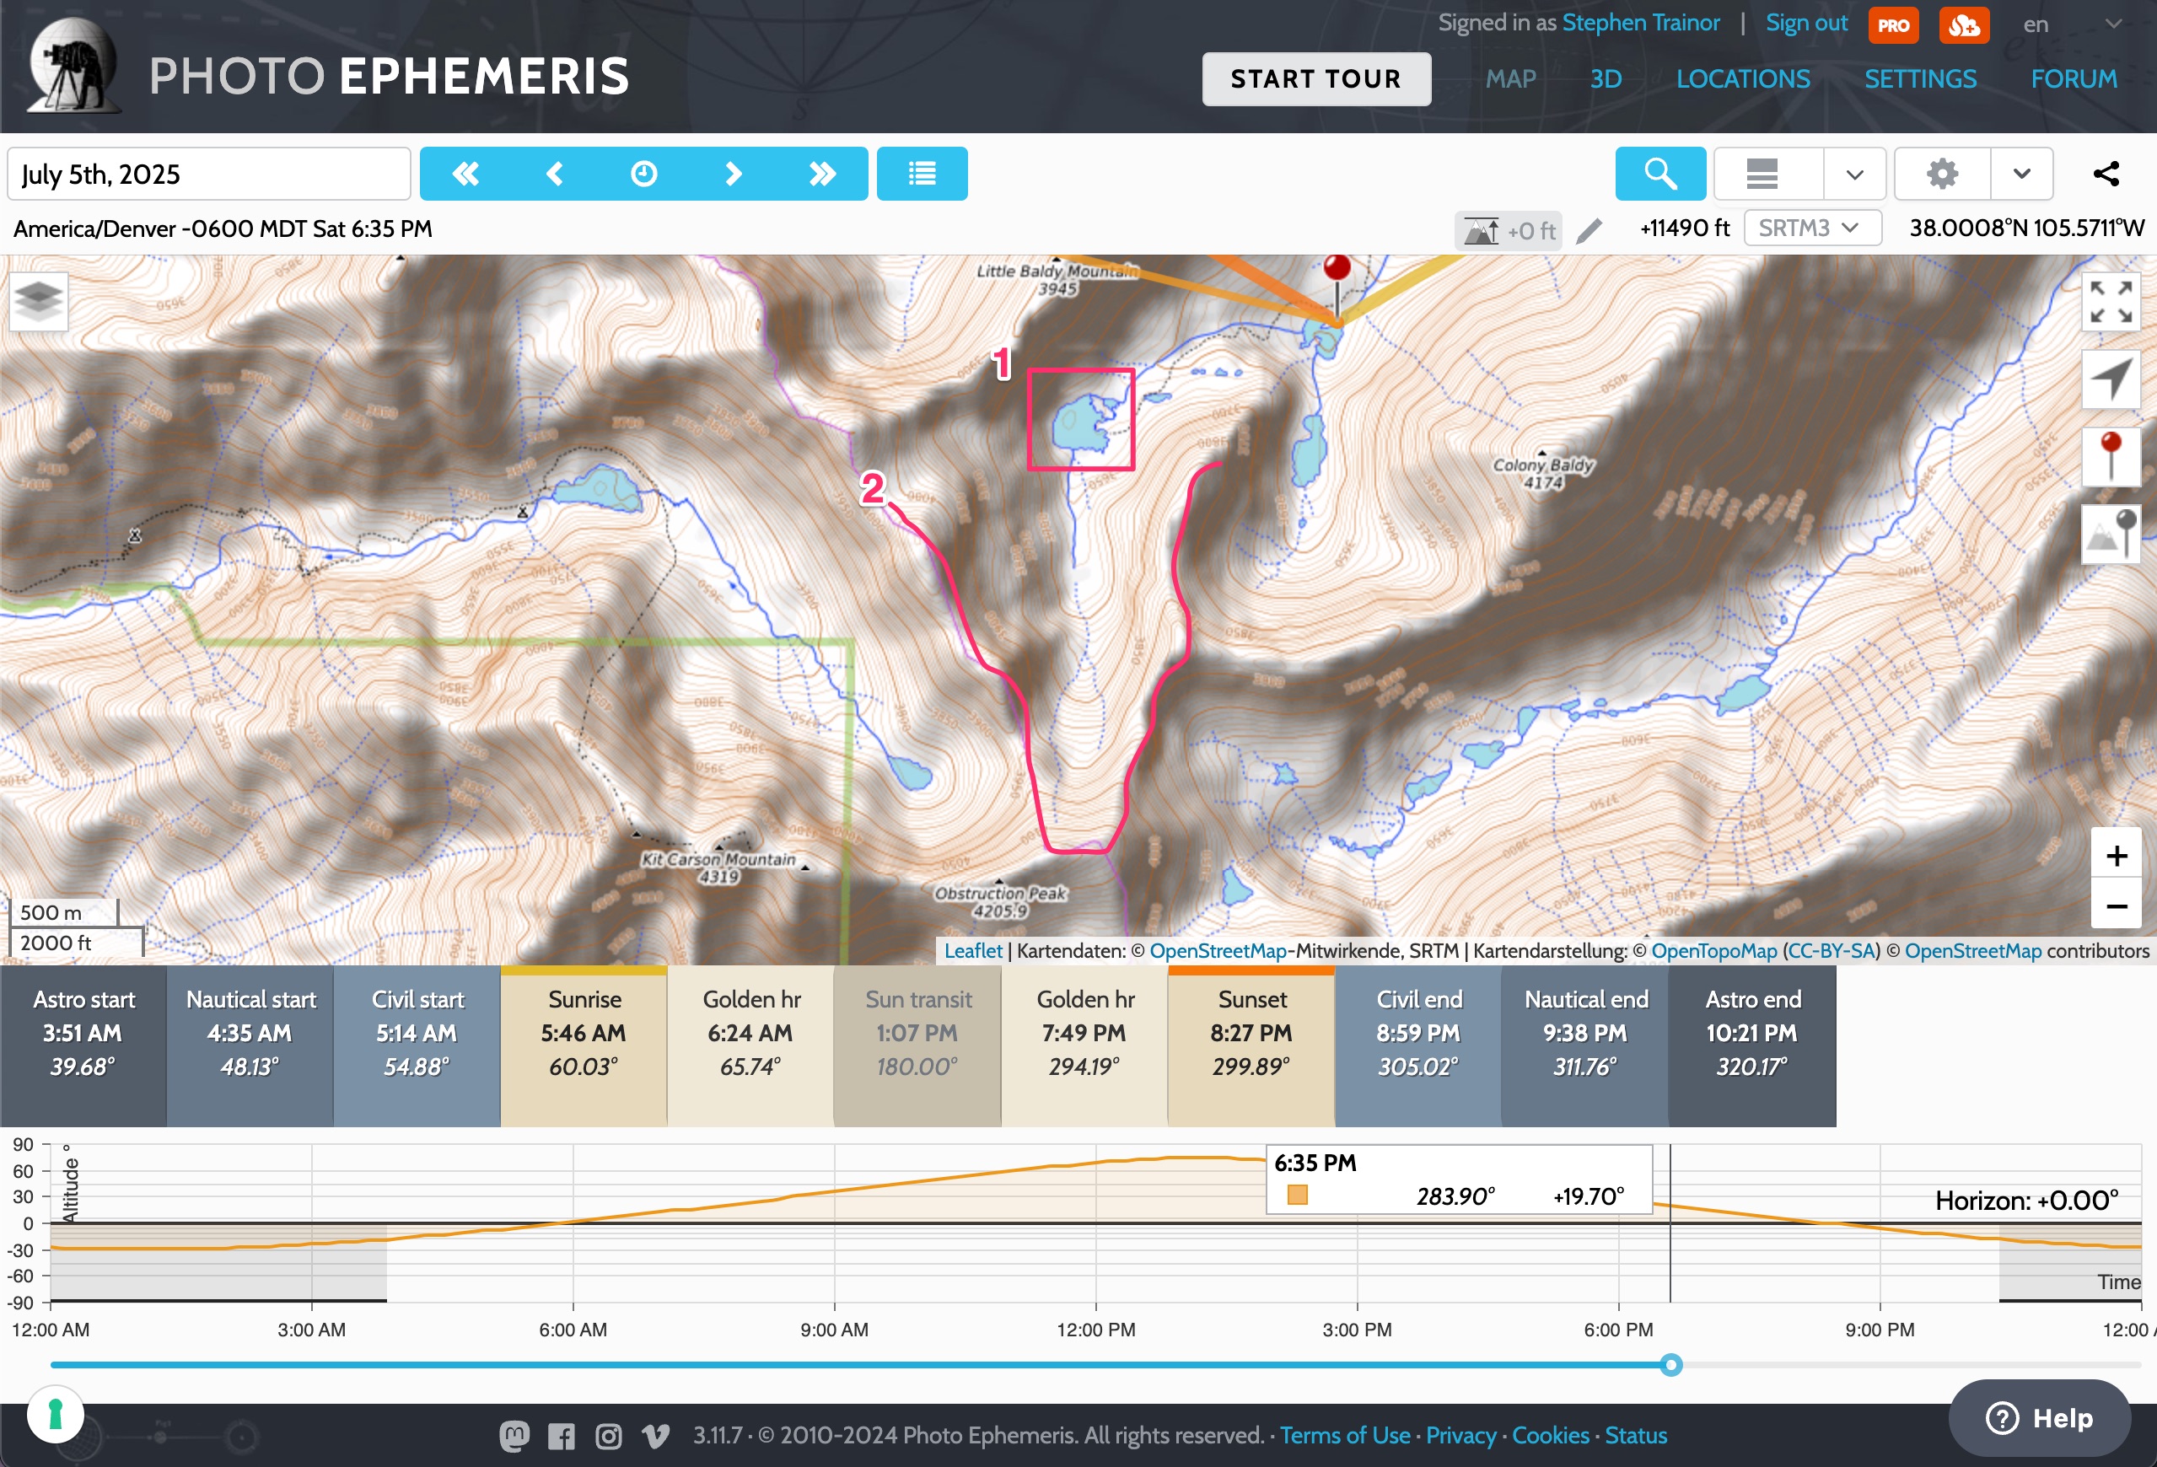Click the time-of-day slider handle
This screenshot has height=1467, width=2157.
1670,1364
